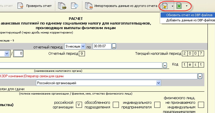The height and width of the screenshot is (113, 215).
Task: Open the Excel import dropdown arrow
Action: click(x=187, y=6)
